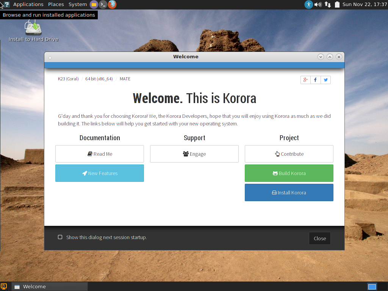Open the Read Me documentation

[x=100, y=154]
